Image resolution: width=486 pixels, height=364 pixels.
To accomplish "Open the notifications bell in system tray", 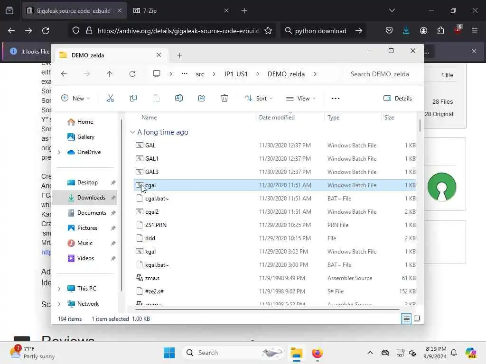I will [454, 353].
